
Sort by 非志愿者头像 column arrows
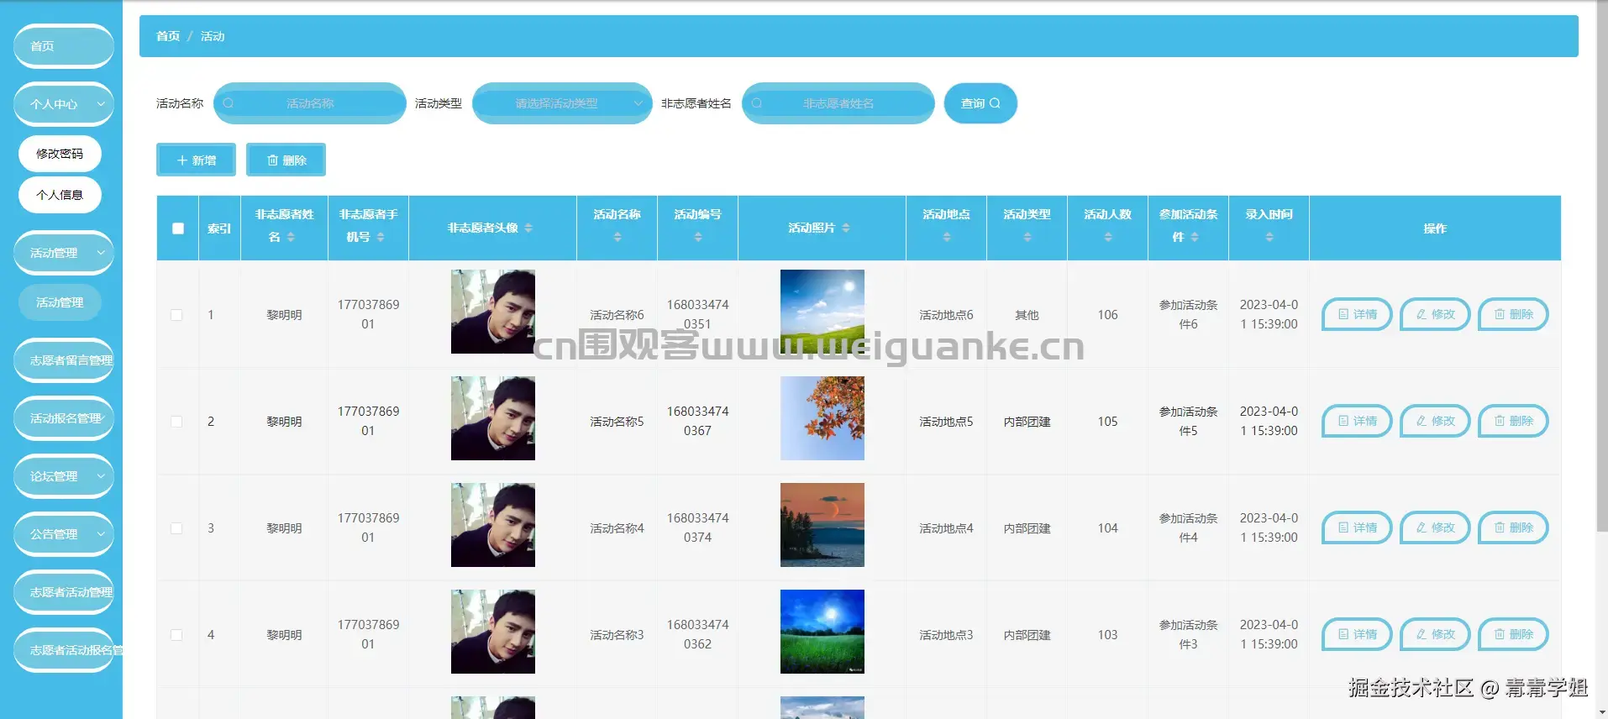coord(528,228)
